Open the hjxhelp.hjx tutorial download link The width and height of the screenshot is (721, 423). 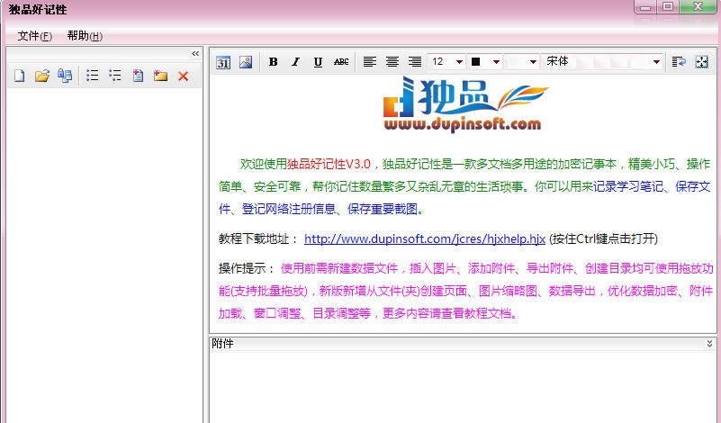pyautogui.click(x=425, y=238)
